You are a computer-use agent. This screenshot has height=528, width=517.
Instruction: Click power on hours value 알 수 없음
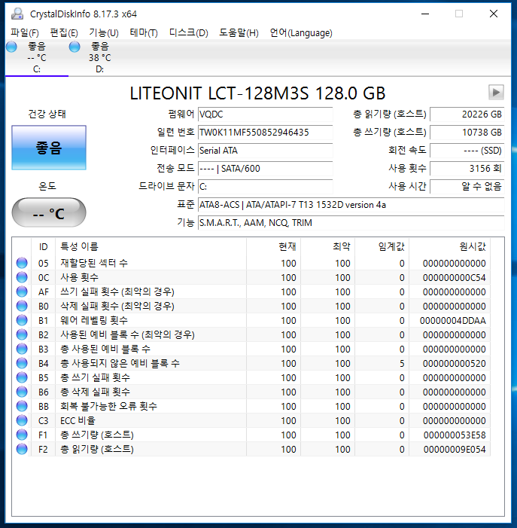click(467, 187)
